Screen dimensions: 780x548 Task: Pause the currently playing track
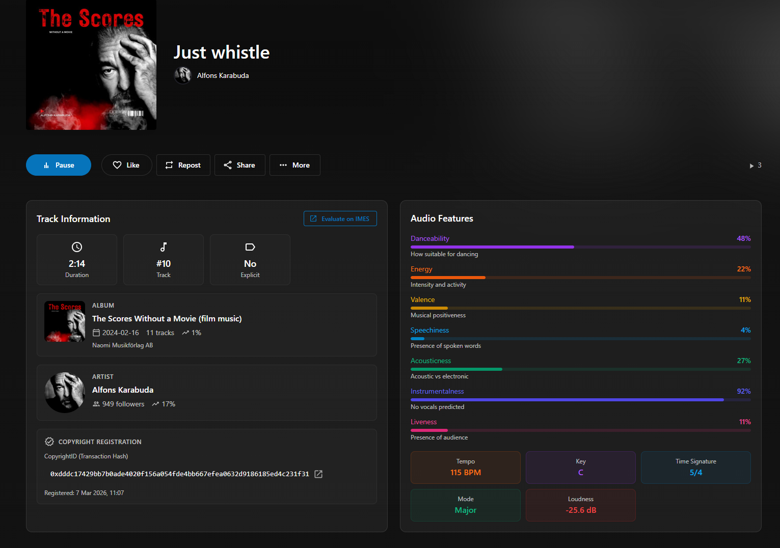[59, 165]
